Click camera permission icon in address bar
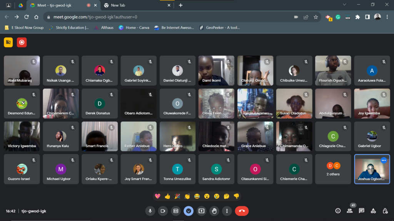 tap(296, 17)
